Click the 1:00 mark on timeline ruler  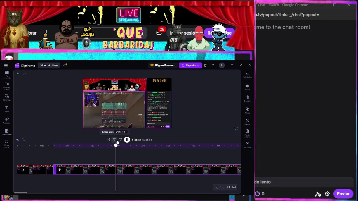[67, 146]
